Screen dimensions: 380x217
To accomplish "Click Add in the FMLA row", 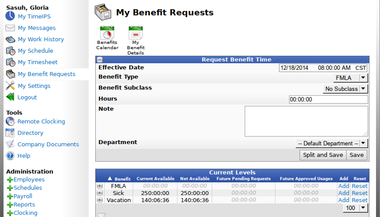I will click(344, 186).
